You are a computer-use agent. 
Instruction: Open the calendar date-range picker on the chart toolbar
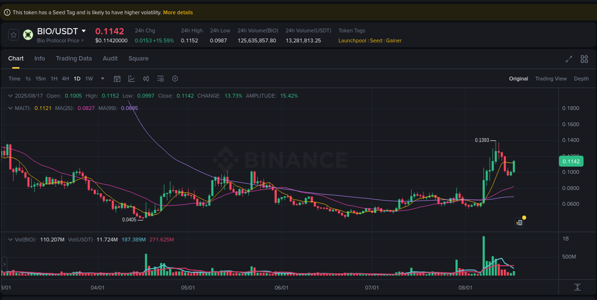coord(117,79)
